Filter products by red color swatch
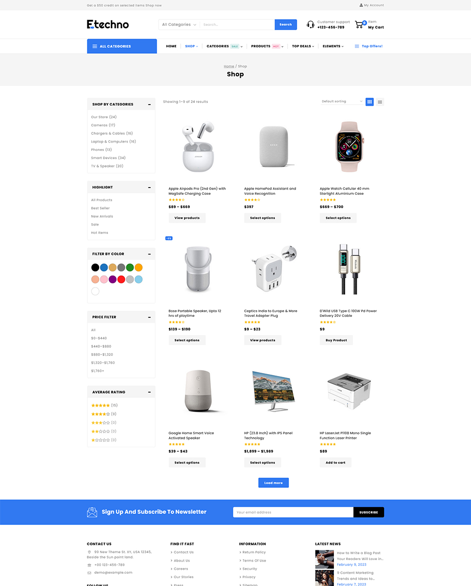The image size is (471, 586). point(121,279)
